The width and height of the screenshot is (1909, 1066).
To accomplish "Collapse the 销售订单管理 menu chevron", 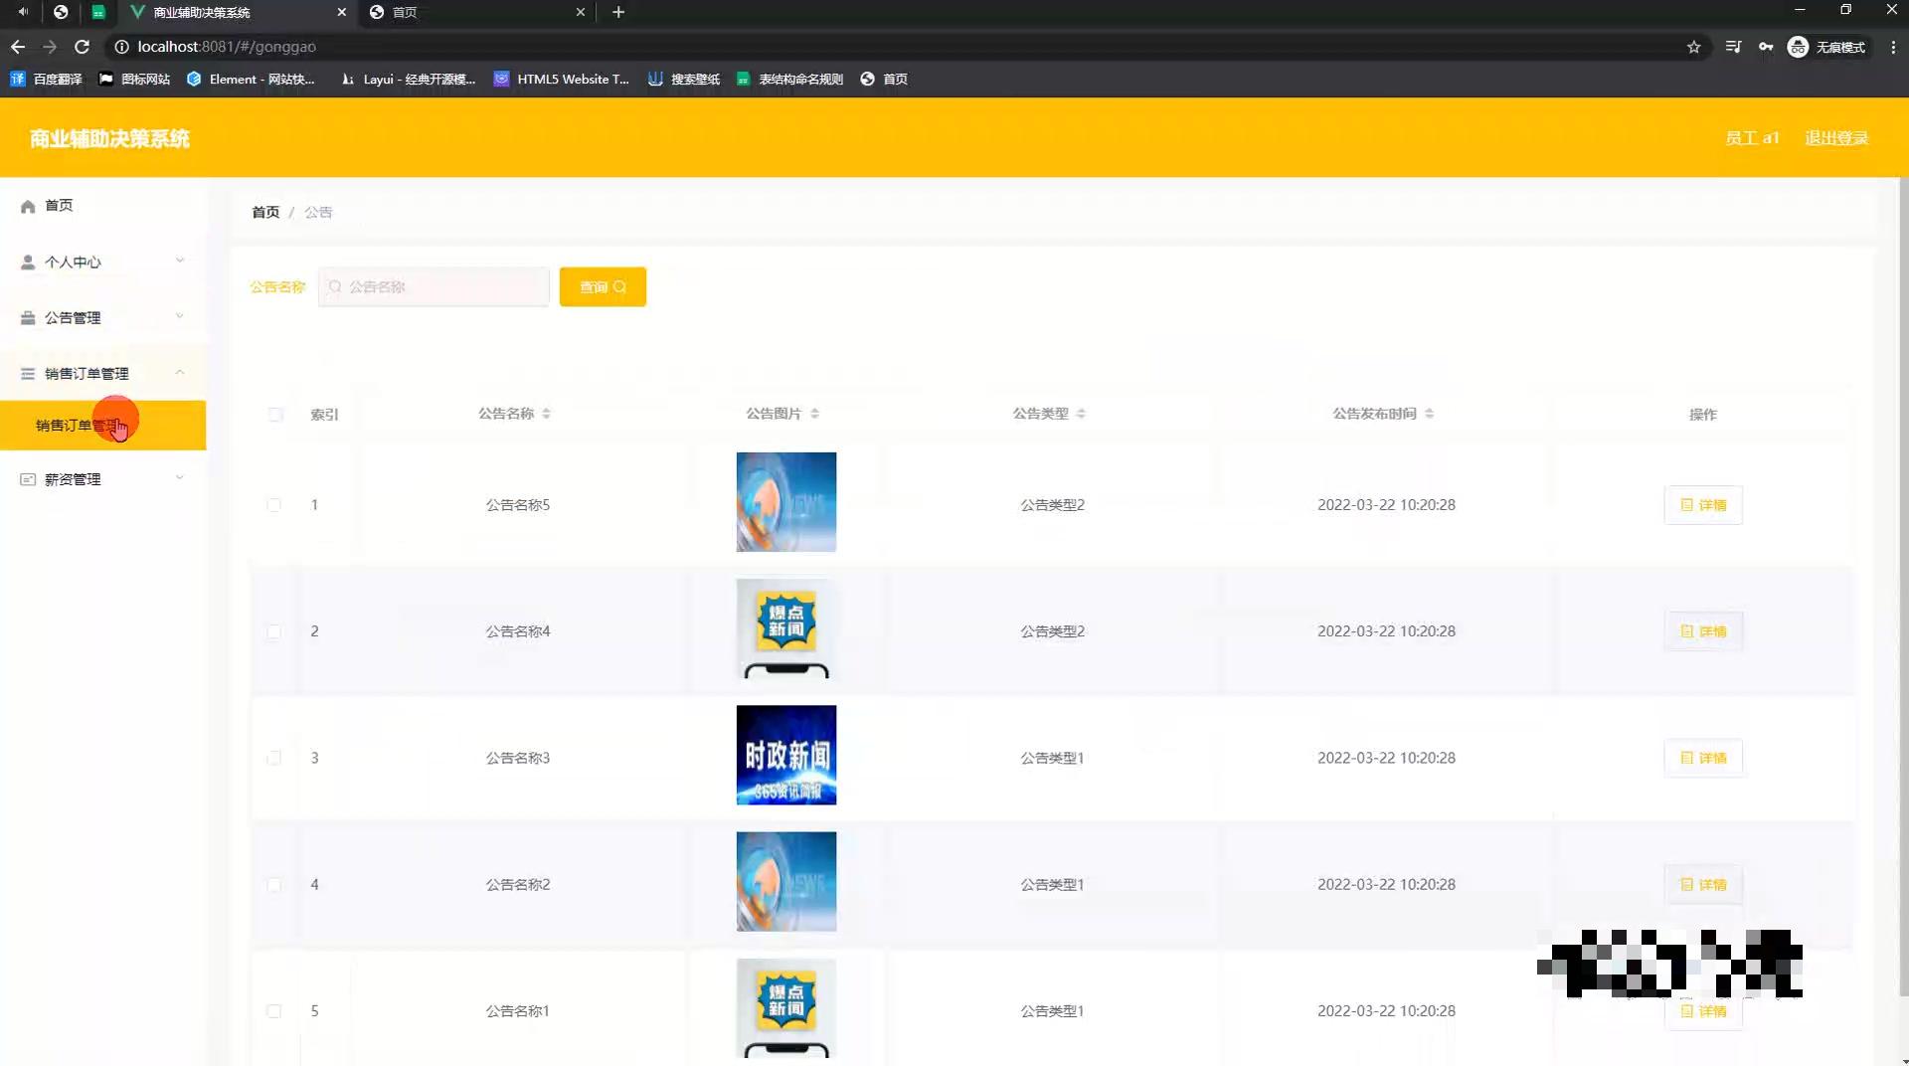I will (180, 372).
